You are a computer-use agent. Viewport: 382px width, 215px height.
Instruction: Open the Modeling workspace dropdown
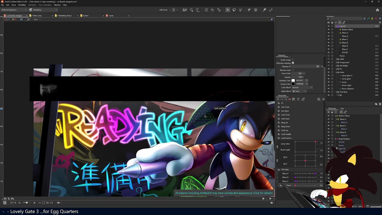pyautogui.click(x=43, y=10)
